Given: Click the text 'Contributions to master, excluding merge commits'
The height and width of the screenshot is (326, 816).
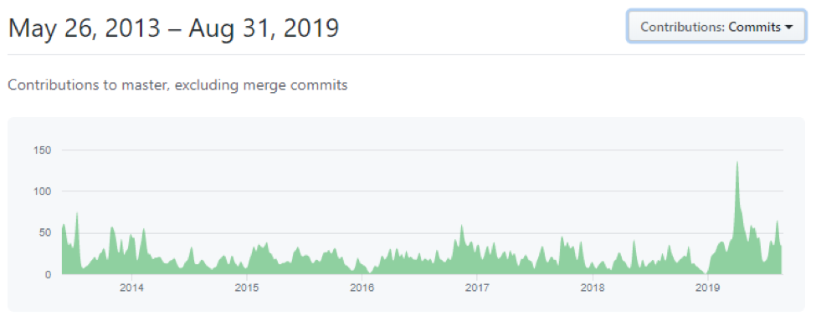Looking at the screenshot, I should point(177,84).
